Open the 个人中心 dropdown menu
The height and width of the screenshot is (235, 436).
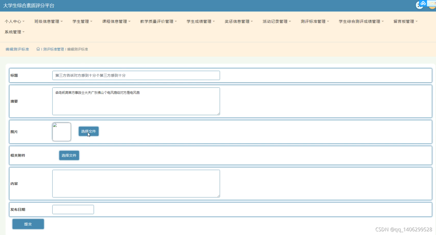[15, 21]
